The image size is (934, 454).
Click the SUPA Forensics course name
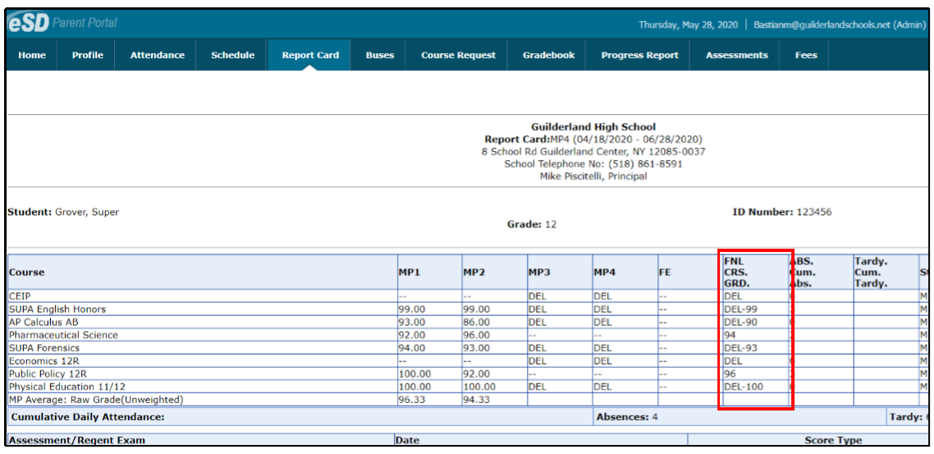click(43, 347)
